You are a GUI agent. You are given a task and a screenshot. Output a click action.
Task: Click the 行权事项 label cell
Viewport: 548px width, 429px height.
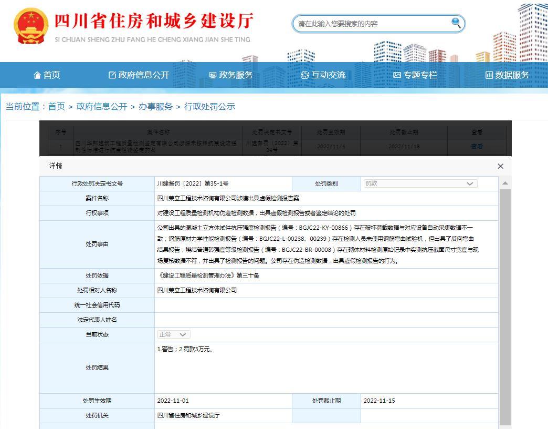(97, 213)
